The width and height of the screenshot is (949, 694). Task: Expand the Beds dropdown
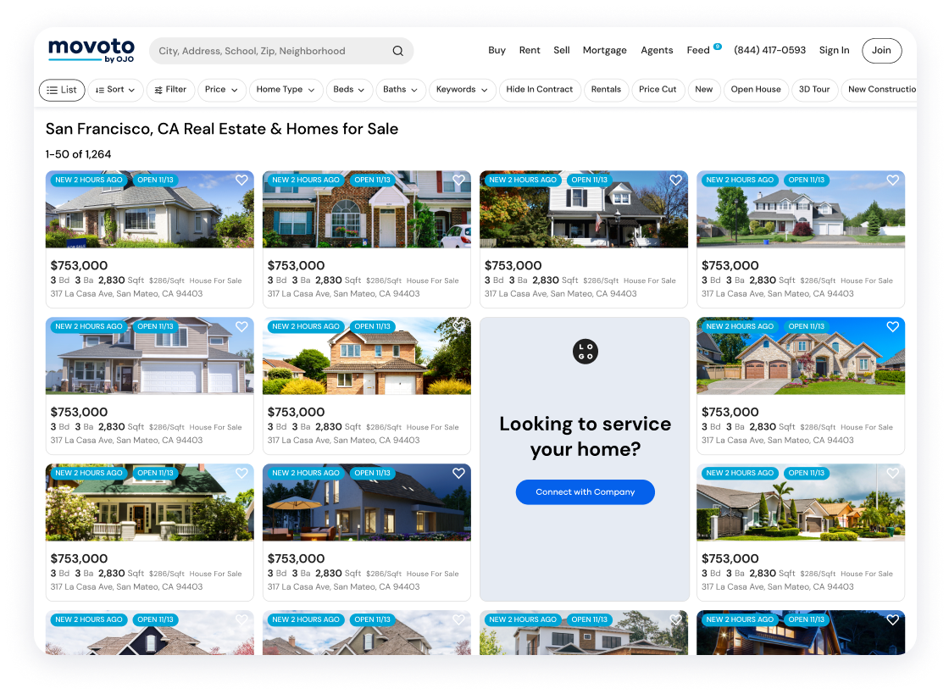[349, 90]
